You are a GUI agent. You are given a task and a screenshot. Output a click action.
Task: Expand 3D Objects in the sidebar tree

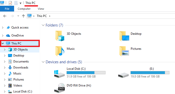click(5, 49)
